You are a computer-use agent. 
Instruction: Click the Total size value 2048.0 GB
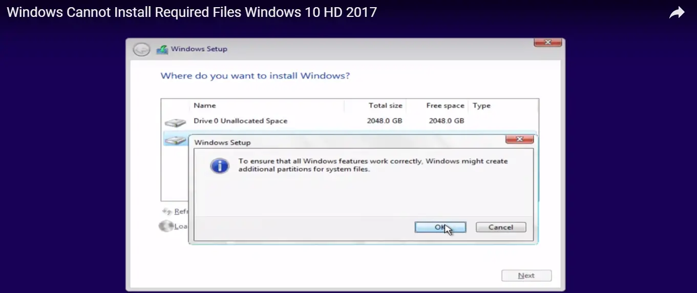point(385,121)
